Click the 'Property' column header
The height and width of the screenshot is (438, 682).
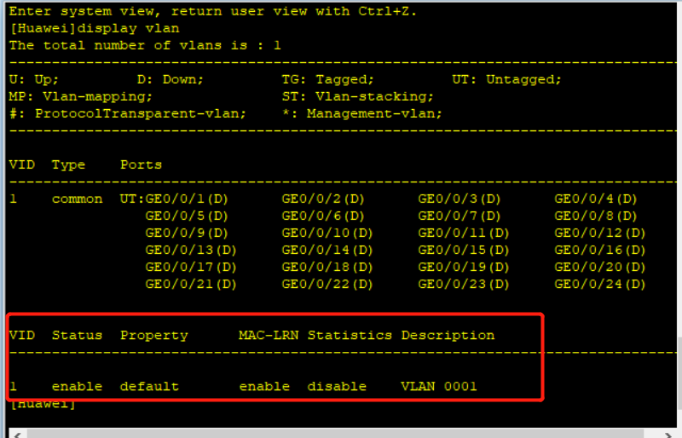[153, 335]
